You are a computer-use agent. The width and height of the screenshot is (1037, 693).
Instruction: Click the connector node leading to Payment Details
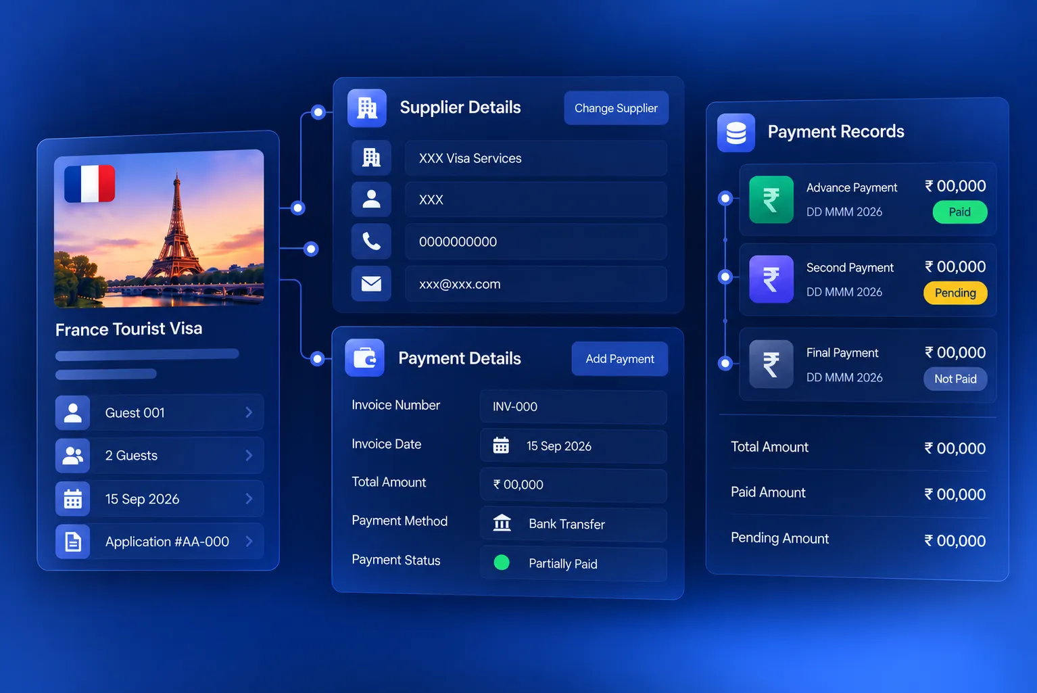[x=317, y=359]
